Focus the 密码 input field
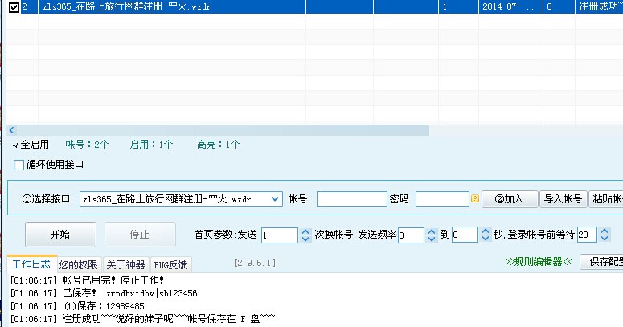The height and width of the screenshot is (327, 623). (442, 199)
